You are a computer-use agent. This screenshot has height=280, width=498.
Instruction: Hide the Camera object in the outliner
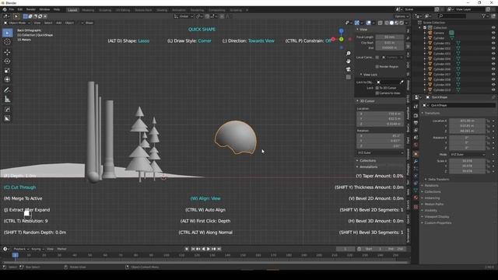pos(493,33)
